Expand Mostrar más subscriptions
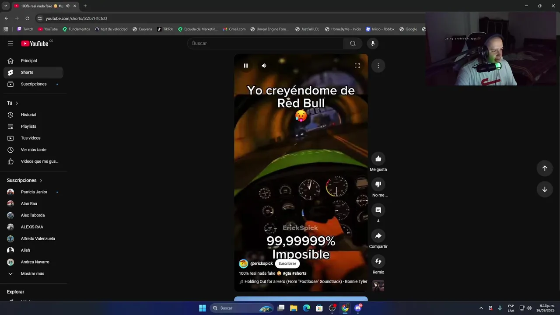Screen dimensions: 560x315 tap(33, 273)
